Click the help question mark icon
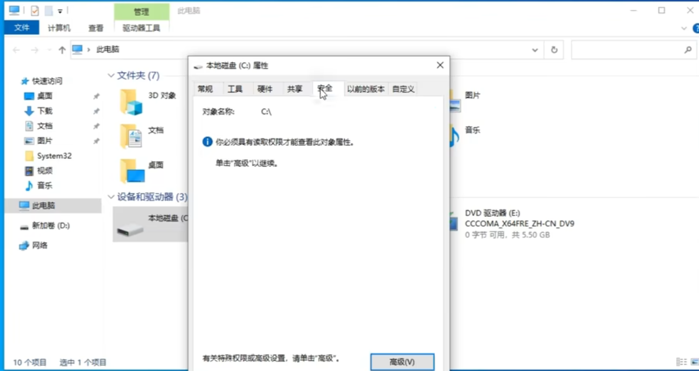 696,28
